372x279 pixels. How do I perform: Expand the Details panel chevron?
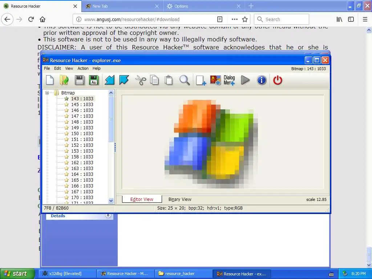pyautogui.click(x=108, y=215)
